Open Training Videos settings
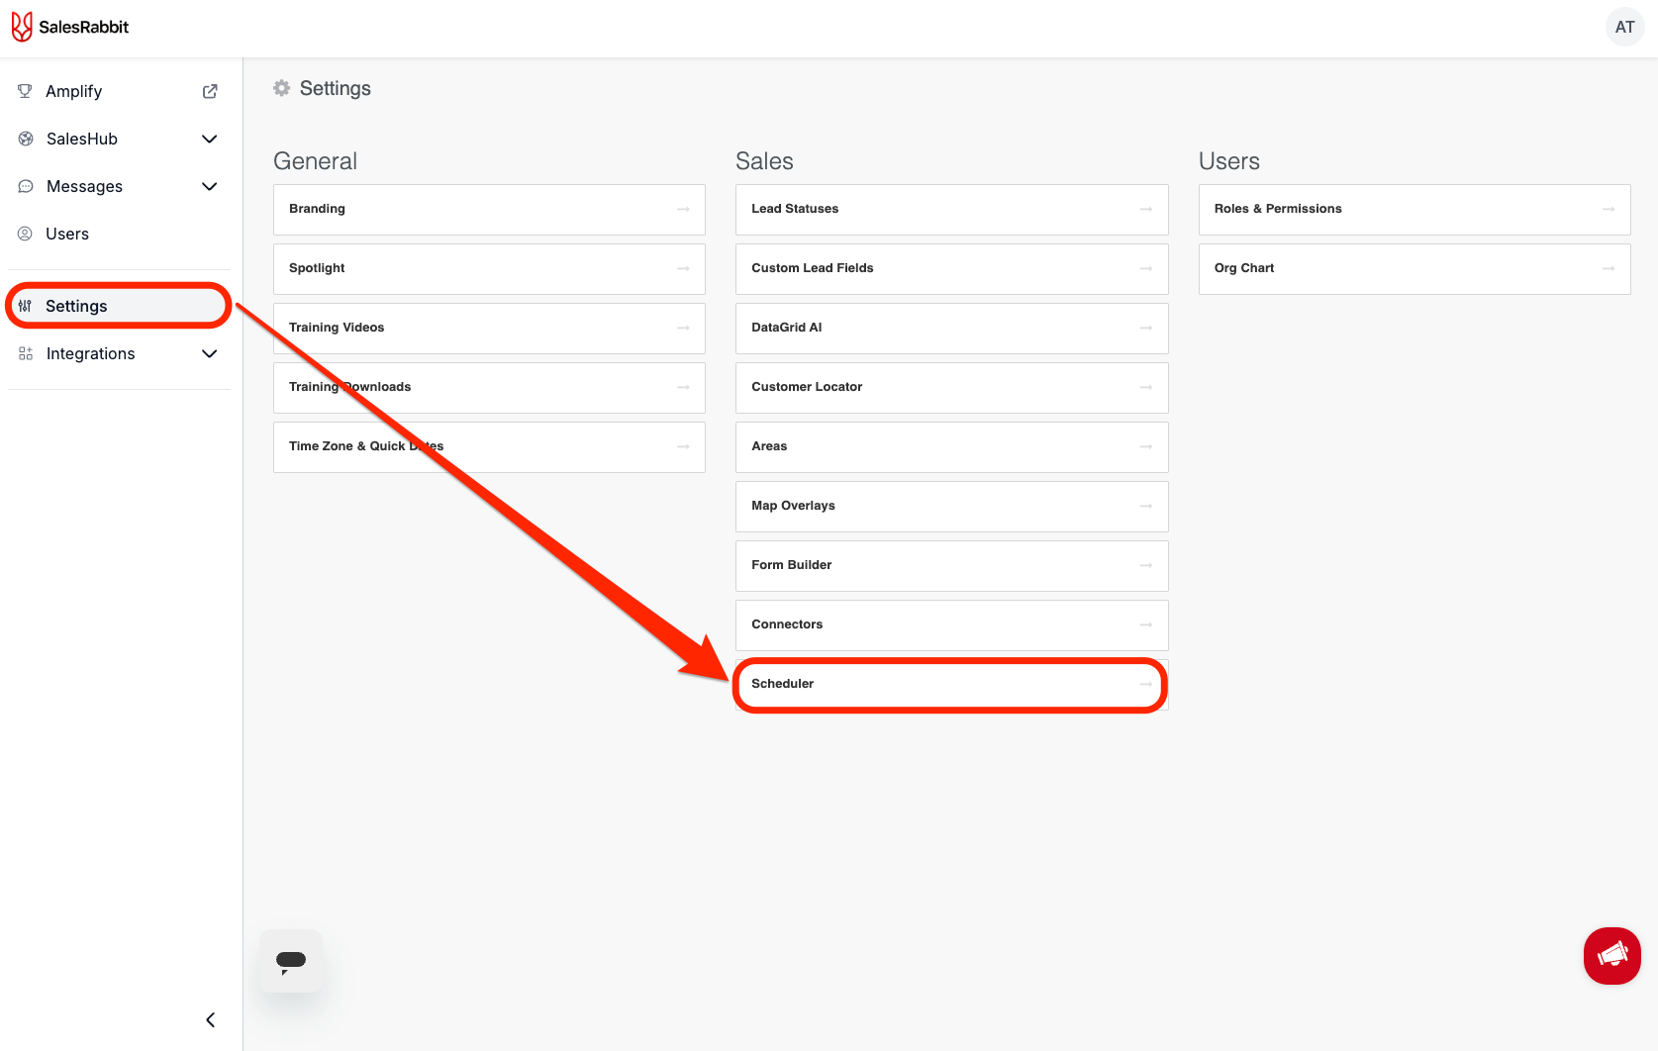1658x1051 pixels. tap(489, 329)
